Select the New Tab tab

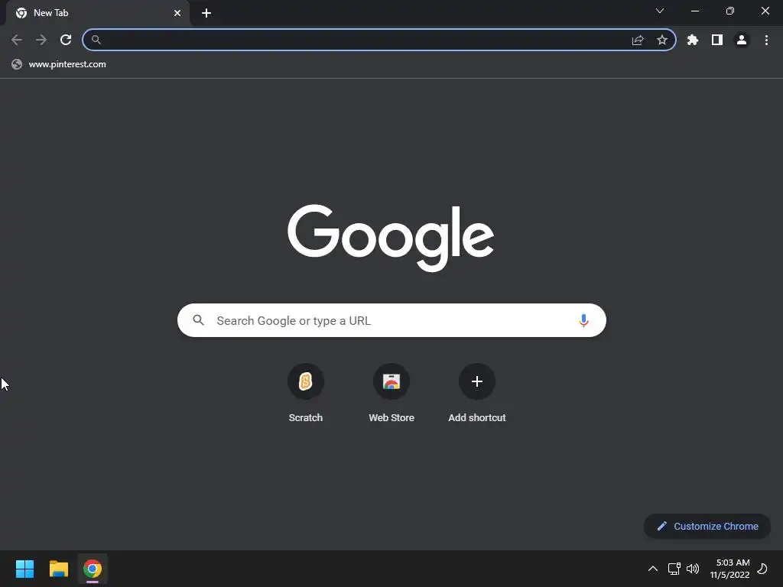pos(97,13)
